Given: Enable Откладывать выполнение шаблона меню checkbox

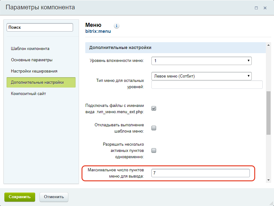Looking at the screenshot, I should pyautogui.click(x=154, y=128).
